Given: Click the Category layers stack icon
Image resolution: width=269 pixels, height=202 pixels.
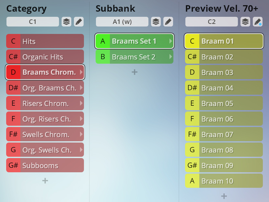Looking at the screenshot, I should tap(66, 22).
